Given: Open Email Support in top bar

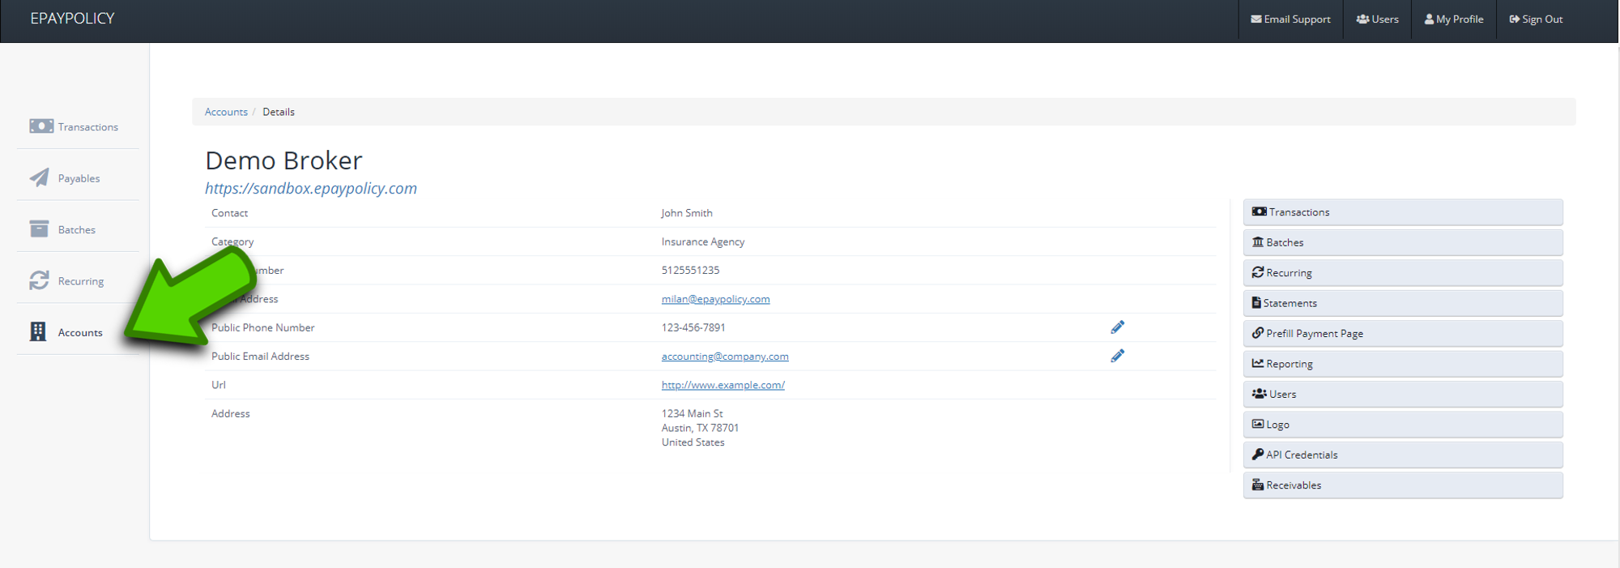Looking at the screenshot, I should point(1291,19).
